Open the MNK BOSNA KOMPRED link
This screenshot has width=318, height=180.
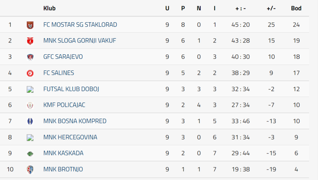pos(75,121)
